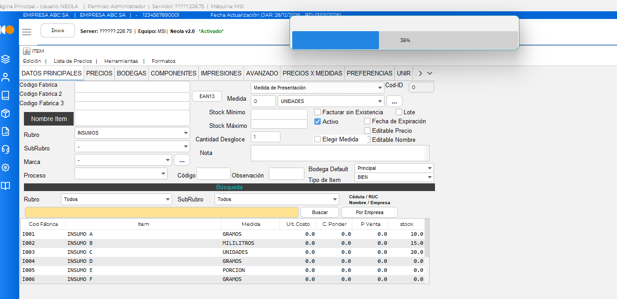Screen dimensions: 617x299
Task: Click the Buscar button
Action: 320,212
